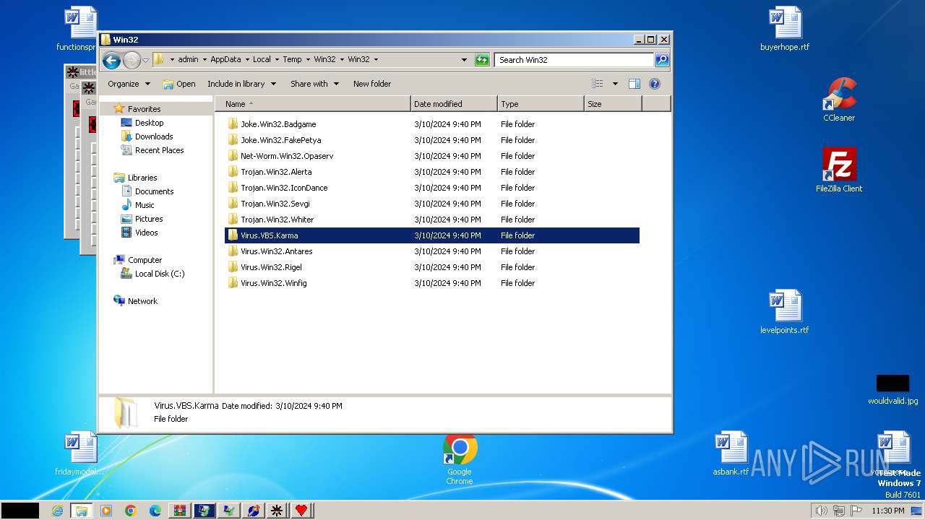Screen dimensions: 925x520
Task: Select buyerhope.rtf desktop file
Action: pos(785,29)
